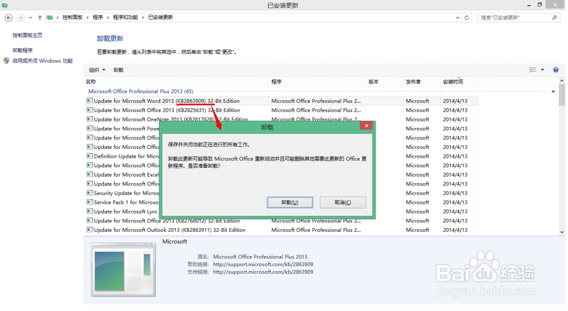Viewport: 568px width, 311px height.
Task: Open 卸载程序 link in sidebar
Action: tap(22, 50)
